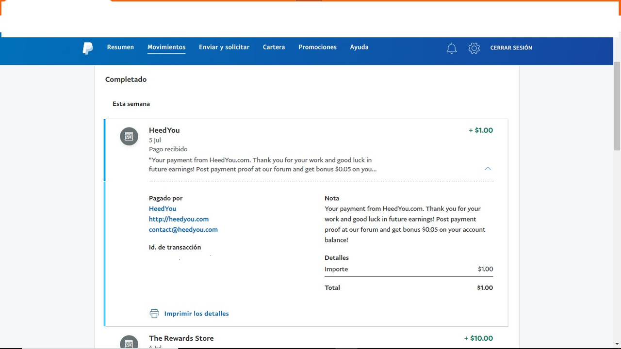Click the Esta semana label

(x=131, y=104)
